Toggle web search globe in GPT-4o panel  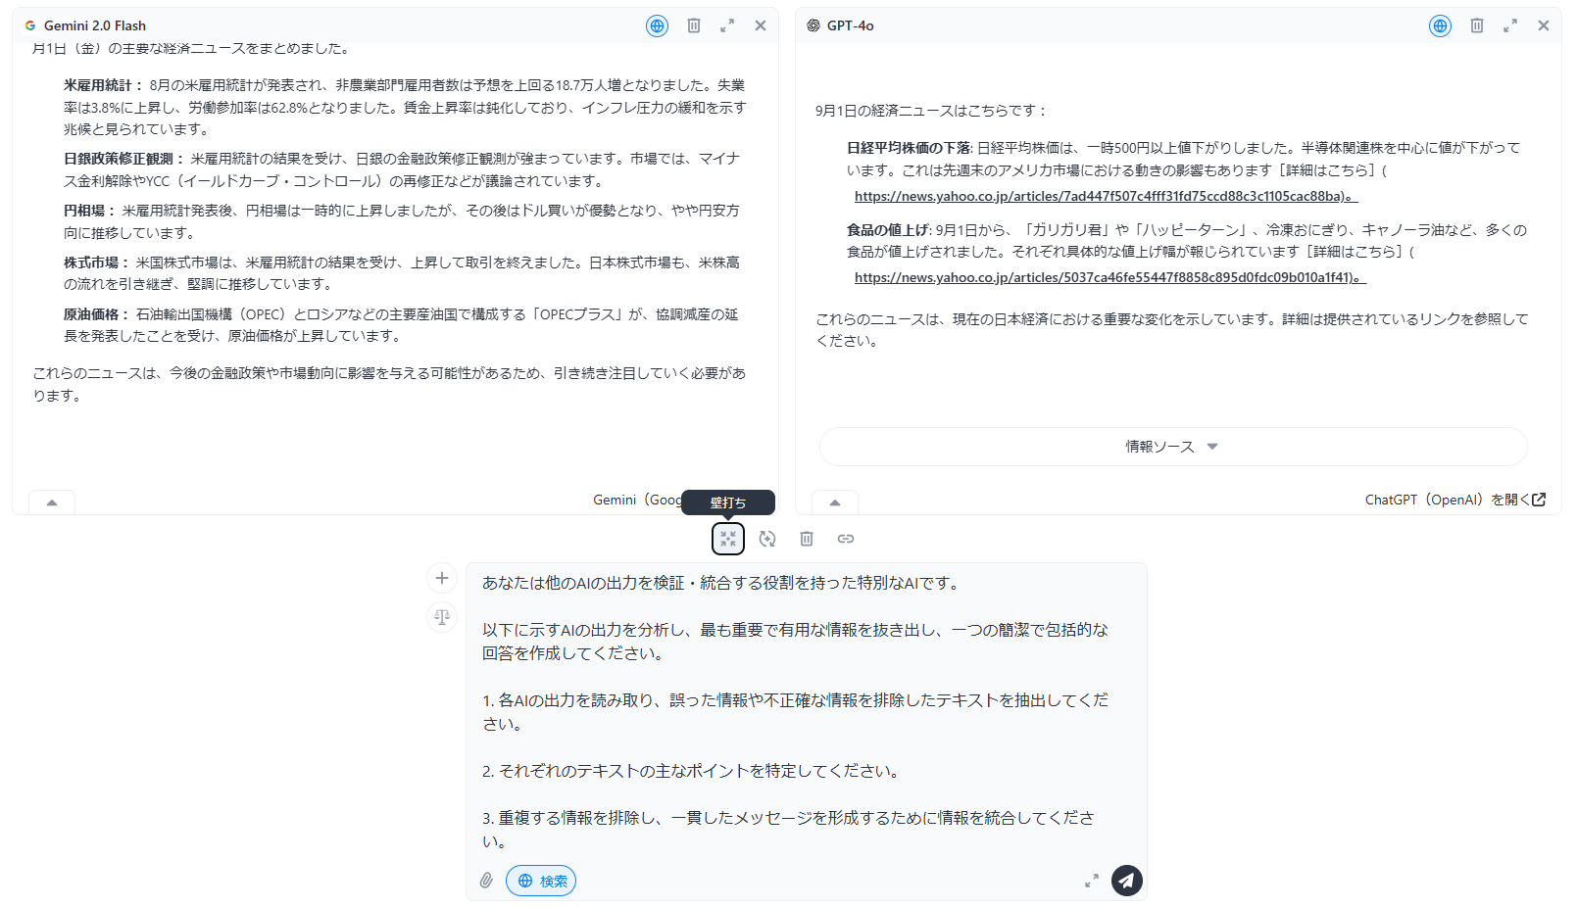click(x=1439, y=26)
